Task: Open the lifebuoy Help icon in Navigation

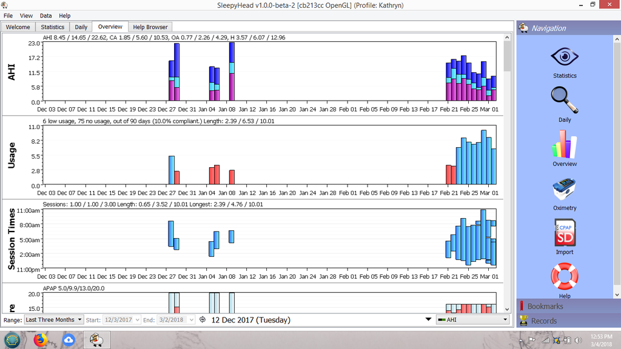Action: point(565,276)
